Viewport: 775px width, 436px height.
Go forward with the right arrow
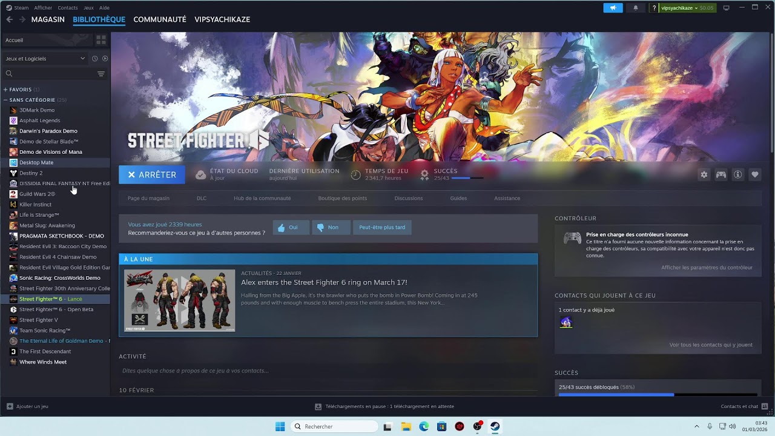coord(22,19)
